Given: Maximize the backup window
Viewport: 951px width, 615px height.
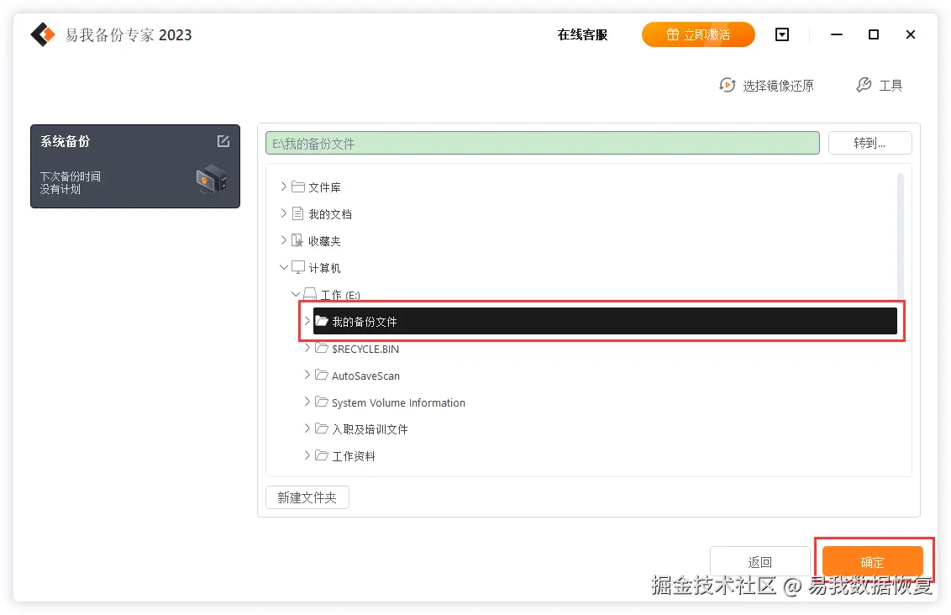Looking at the screenshot, I should pos(874,34).
